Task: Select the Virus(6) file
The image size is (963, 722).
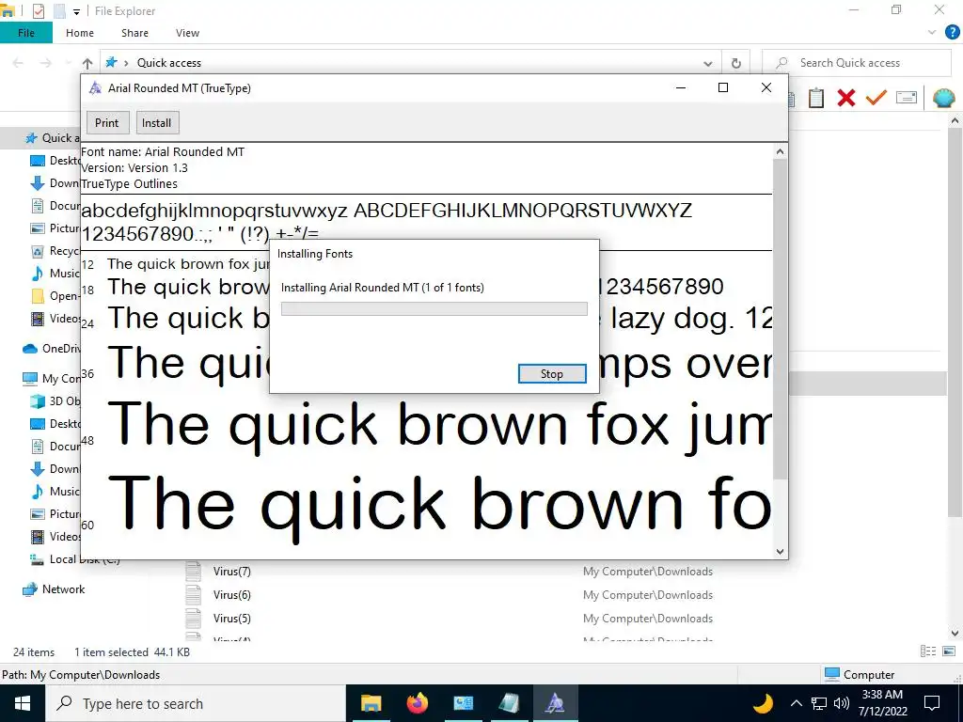Action: pyautogui.click(x=231, y=595)
